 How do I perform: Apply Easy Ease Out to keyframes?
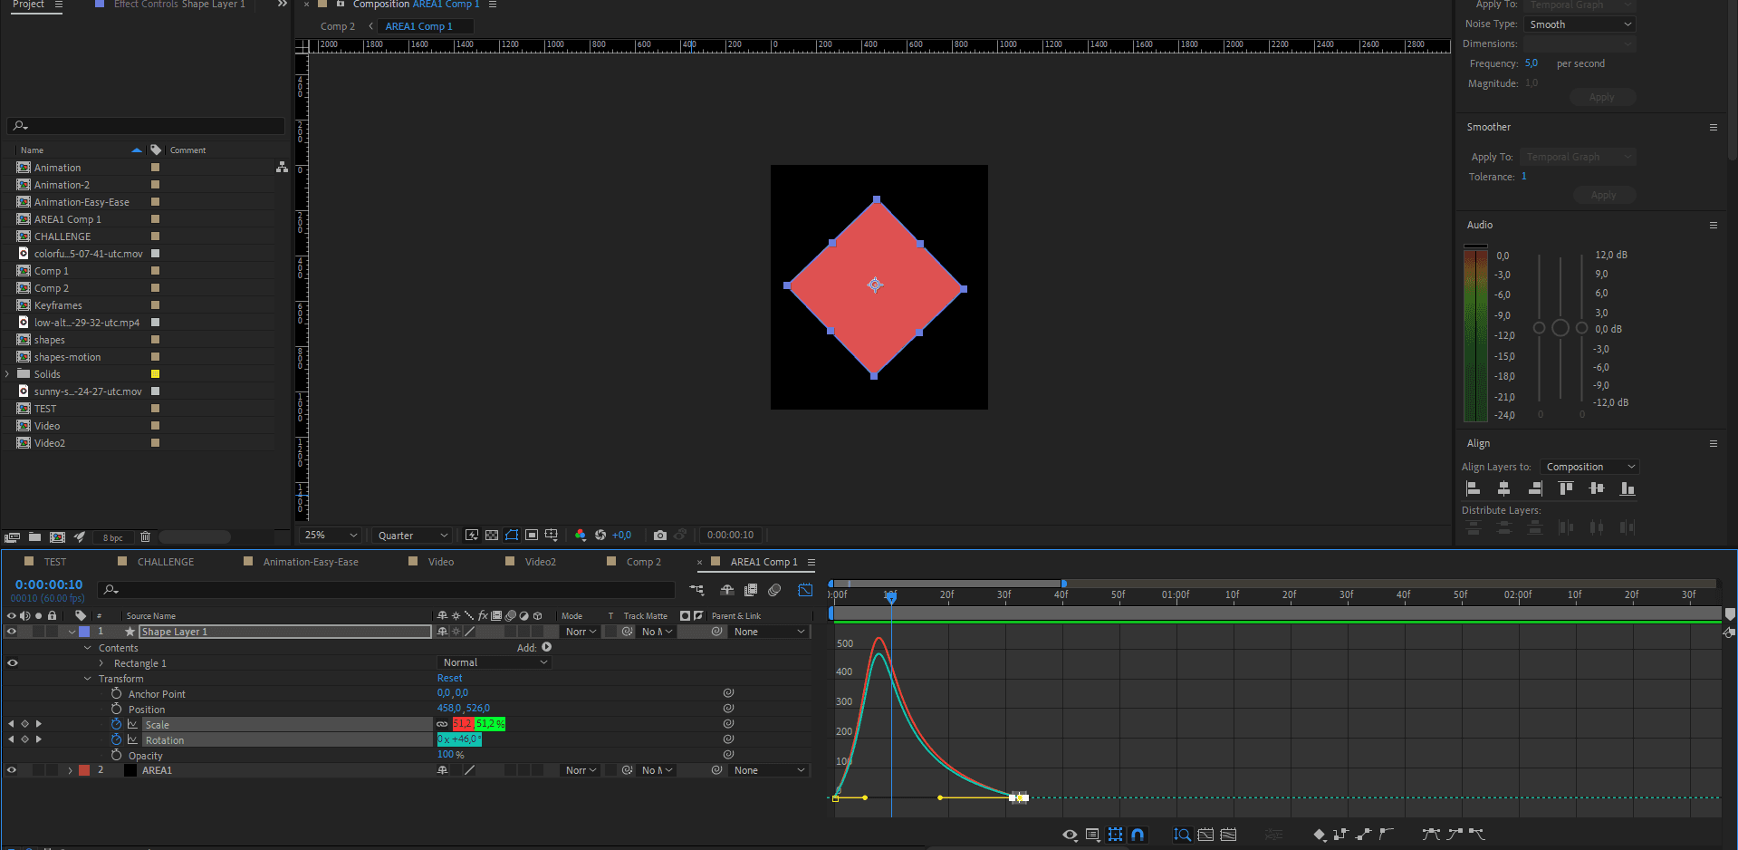(x=1477, y=835)
